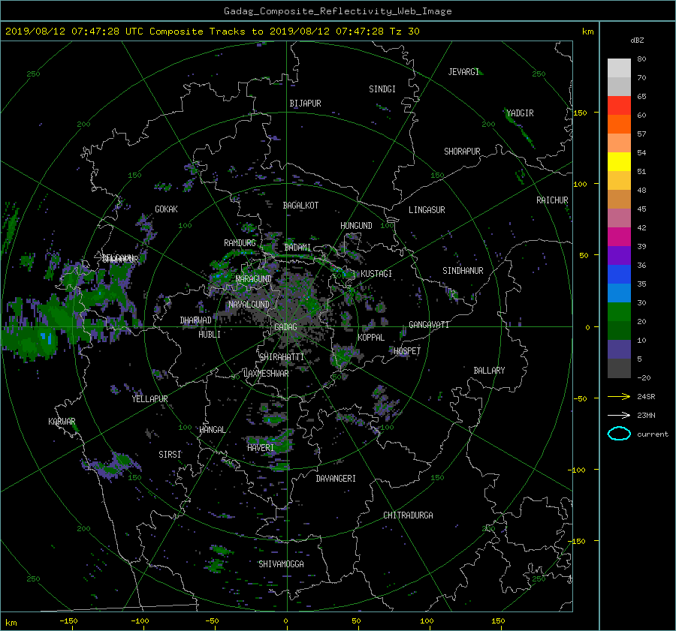The width and height of the screenshot is (676, 631).
Task: Select the CHITRADURGA city label
Action: click(408, 515)
